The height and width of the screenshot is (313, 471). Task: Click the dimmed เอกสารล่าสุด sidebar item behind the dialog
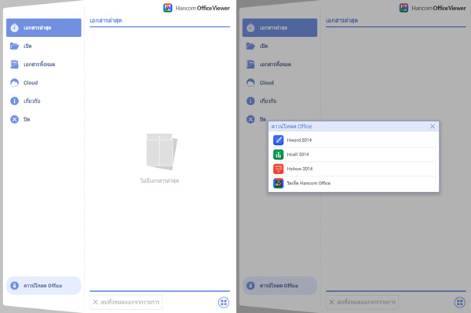click(279, 27)
